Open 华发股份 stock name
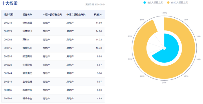The image size is (203, 104). [x=27, y=65]
